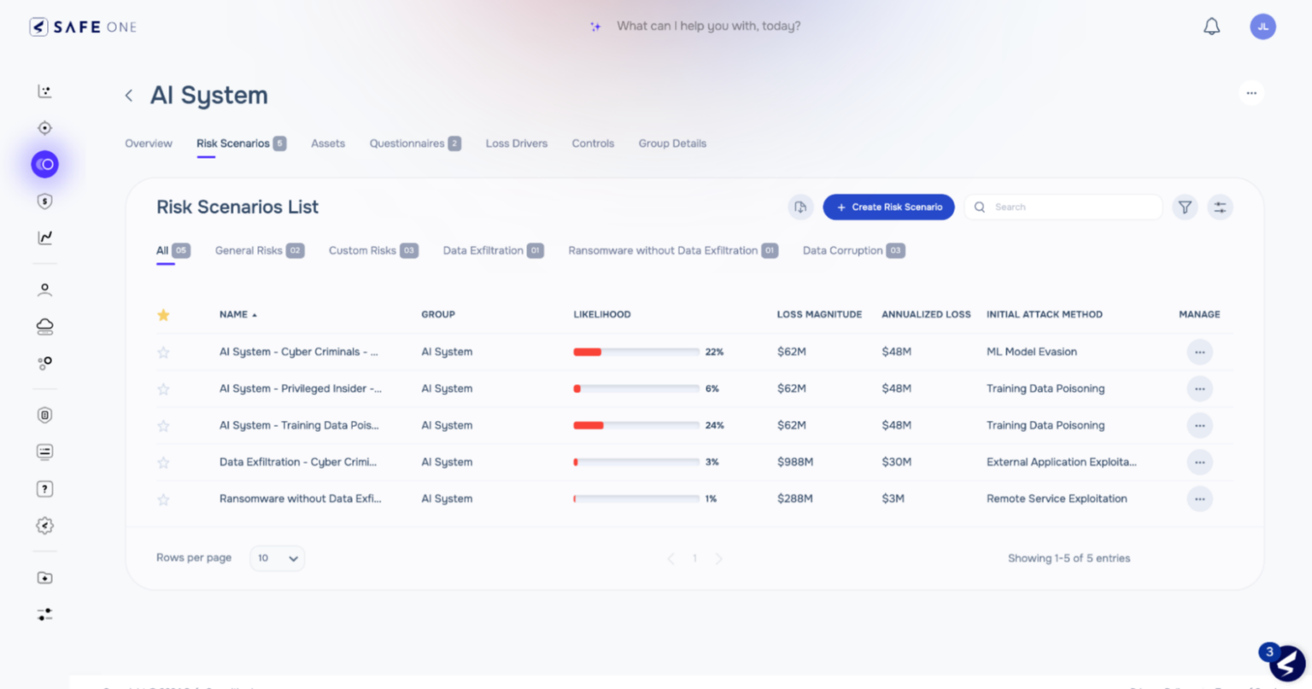Open the Rows per page dropdown
This screenshot has height=689, width=1312.
[x=277, y=558]
